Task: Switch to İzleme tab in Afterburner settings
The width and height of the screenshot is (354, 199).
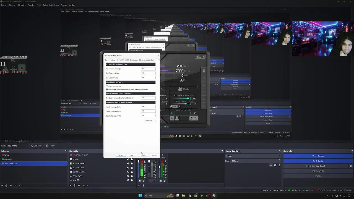Action: click(113, 60)
